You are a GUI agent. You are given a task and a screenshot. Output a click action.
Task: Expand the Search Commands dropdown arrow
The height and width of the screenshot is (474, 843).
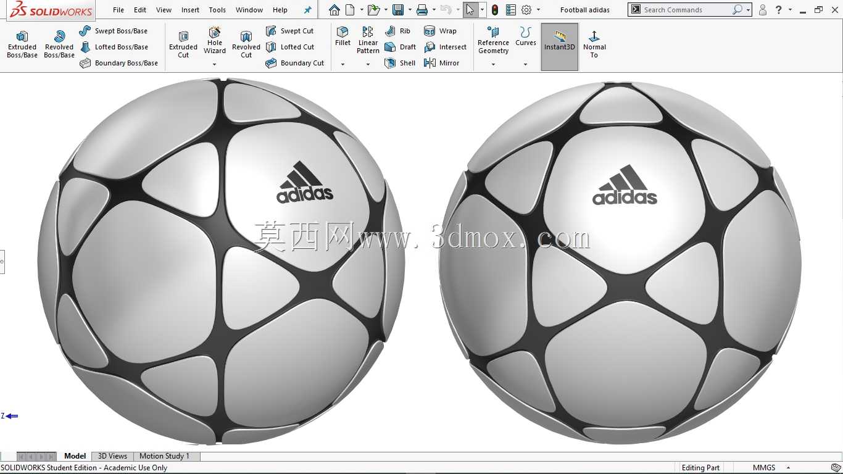point(748,10)
